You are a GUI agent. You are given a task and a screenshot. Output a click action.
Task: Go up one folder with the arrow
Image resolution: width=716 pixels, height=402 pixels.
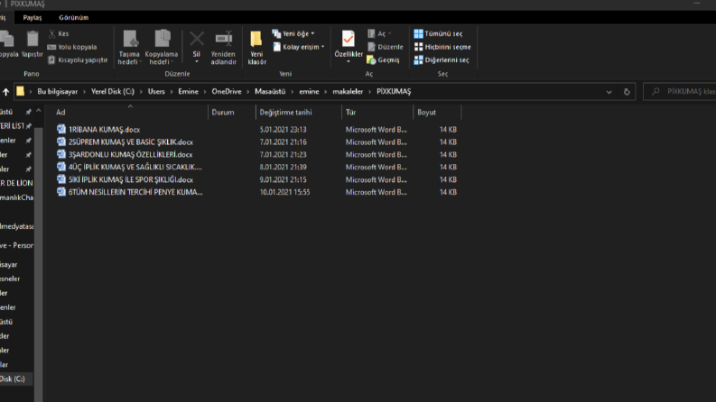point(6,92)
